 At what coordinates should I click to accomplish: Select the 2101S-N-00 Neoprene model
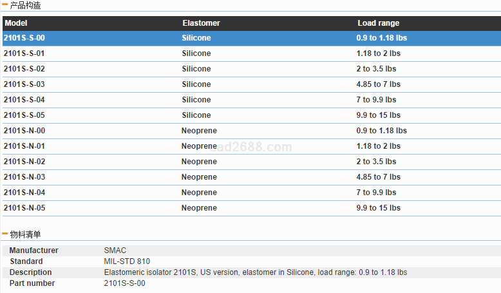point(24,131)
